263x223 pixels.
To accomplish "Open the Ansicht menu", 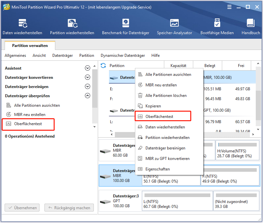I will coord(39,56).
